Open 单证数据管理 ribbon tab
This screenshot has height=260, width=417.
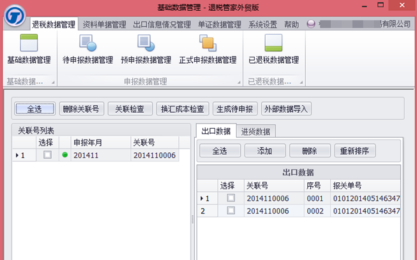pyautogui.click(x=220, y=24)
